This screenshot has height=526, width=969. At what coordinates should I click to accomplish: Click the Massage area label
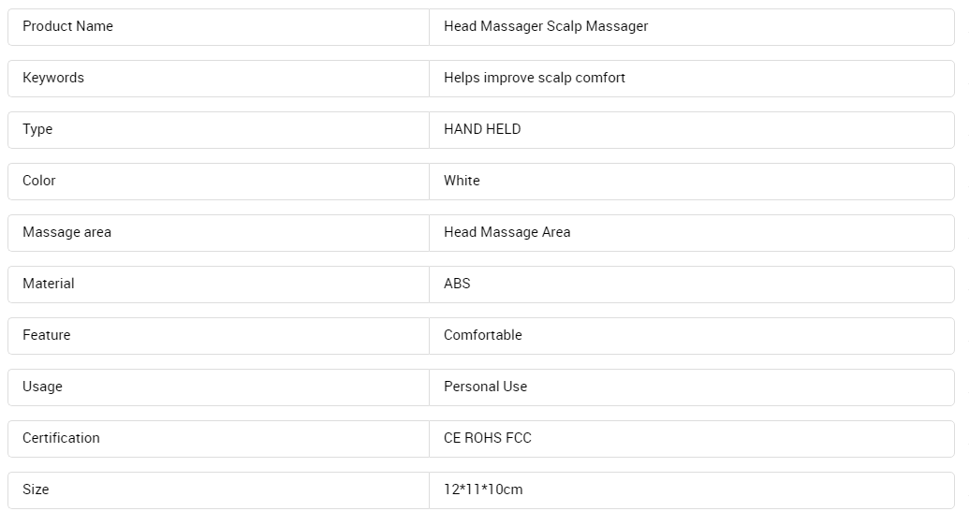pos(66,232)
